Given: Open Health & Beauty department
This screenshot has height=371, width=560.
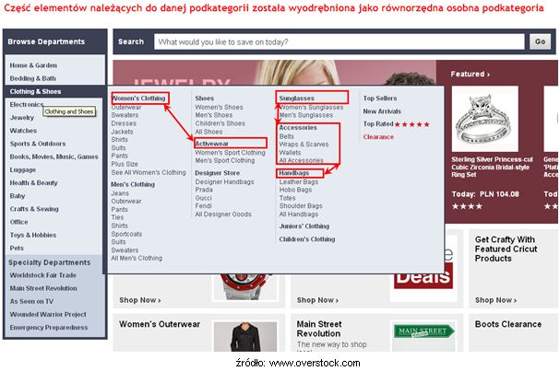Looking at the screenshot, I should (x=33, y=183).
